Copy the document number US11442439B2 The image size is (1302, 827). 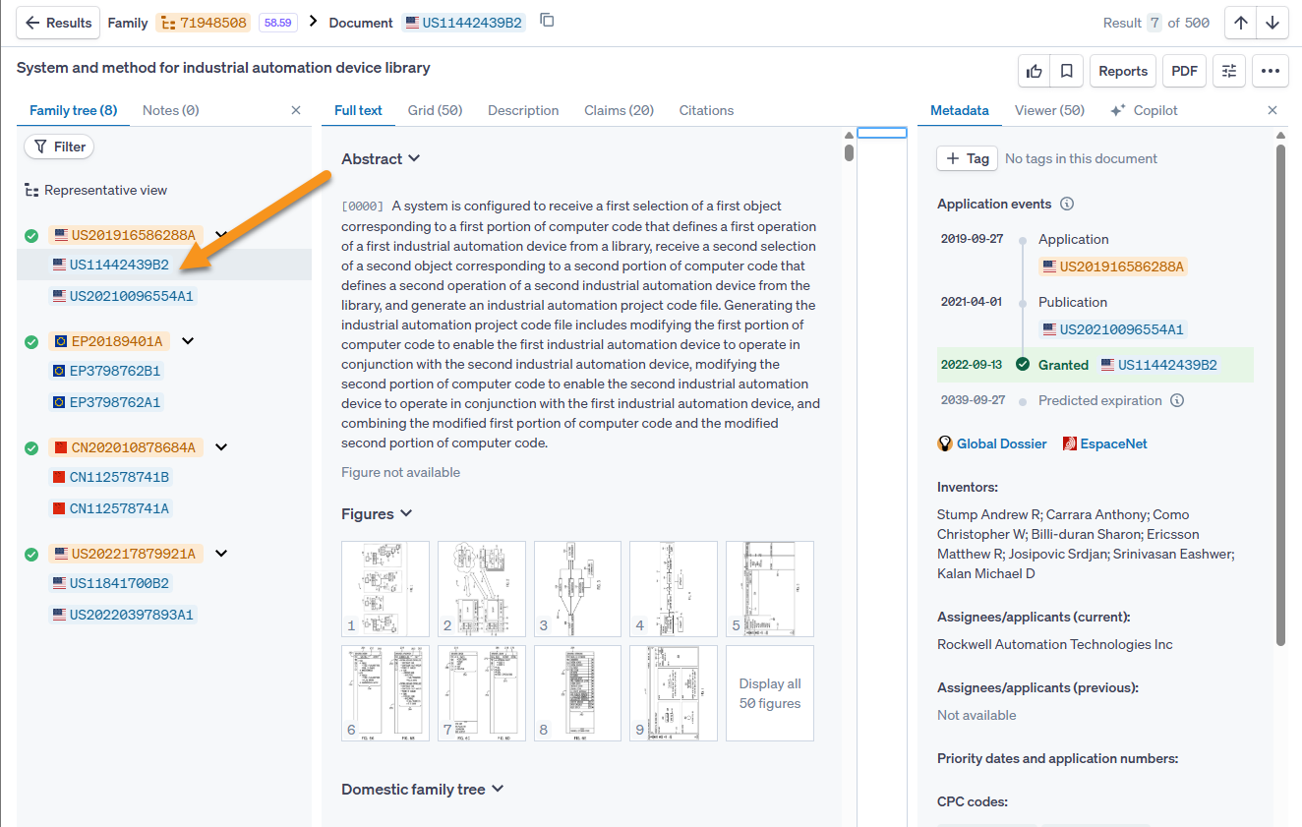tap(548, 21)
